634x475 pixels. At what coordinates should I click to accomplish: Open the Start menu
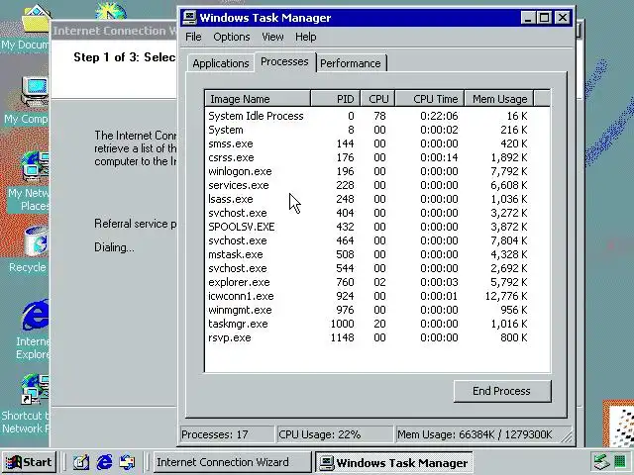[29, 462]
